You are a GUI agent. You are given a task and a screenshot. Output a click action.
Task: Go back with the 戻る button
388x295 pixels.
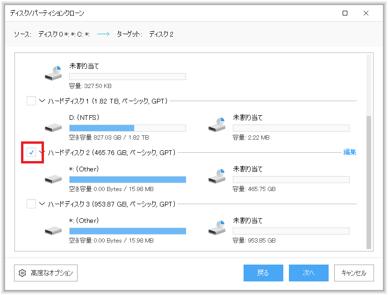(x=263, y=273)
